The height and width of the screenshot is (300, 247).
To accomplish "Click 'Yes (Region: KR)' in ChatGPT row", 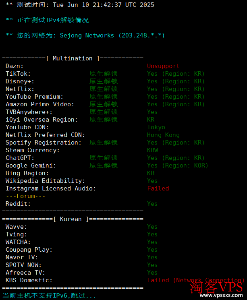I will tap(176, 158).
